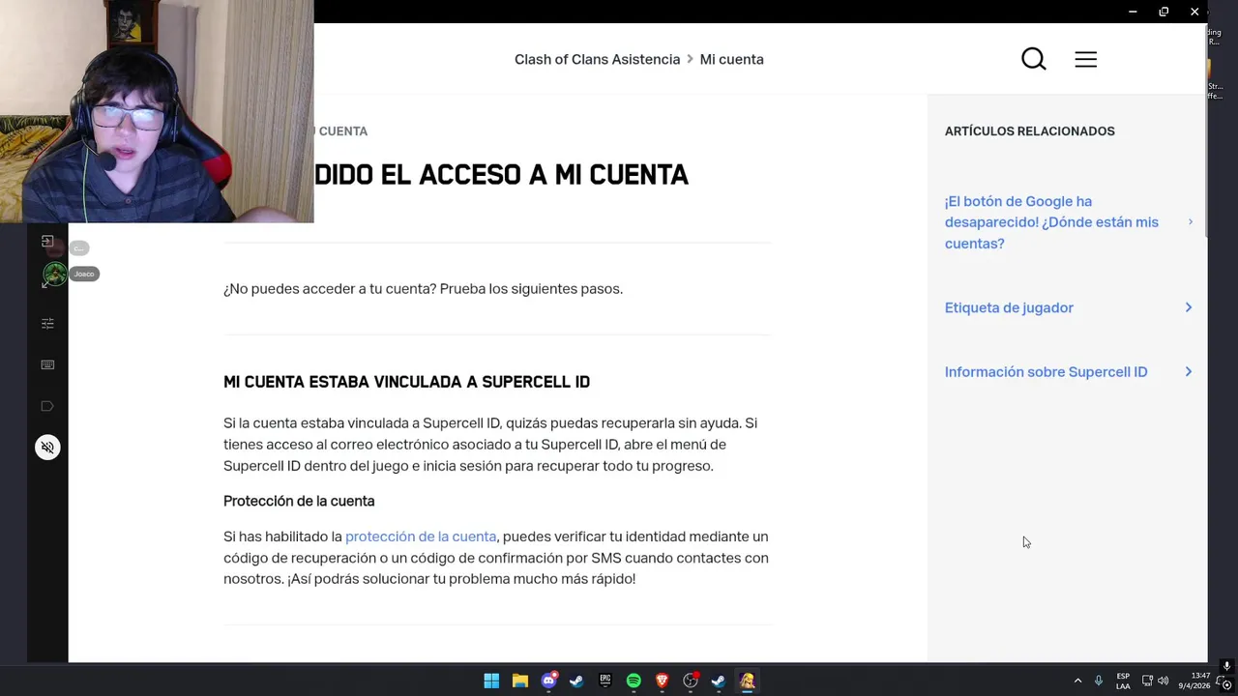Screen dimensions: 1238x696
Task: Go to Clash of Clans Asistencia breadcrumb
Action: click(x=597, y=59)
